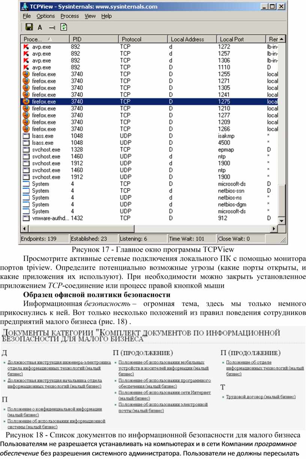Open link 'Должностная инструкция начальника отдела'

coord(54,383)
